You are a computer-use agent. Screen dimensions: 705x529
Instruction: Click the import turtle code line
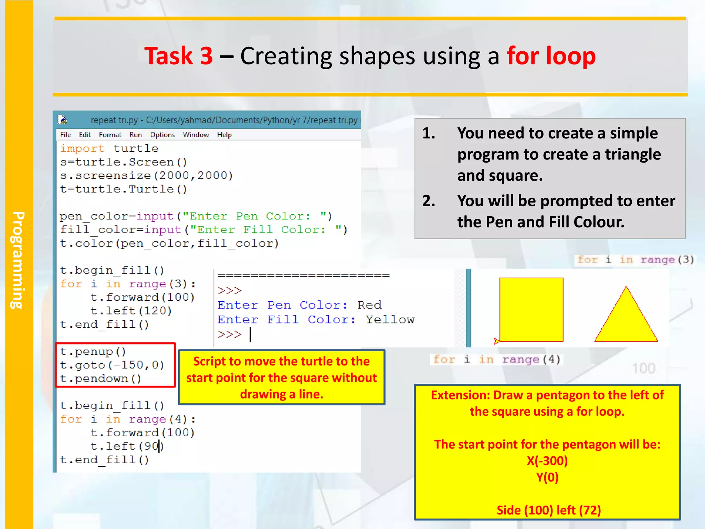(x=109, y=148)
